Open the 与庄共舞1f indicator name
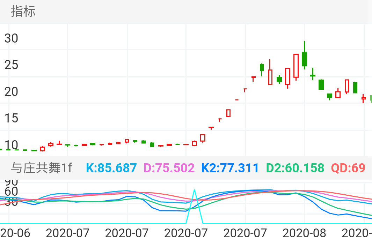This screenshot has height=247, width=372. click(x=42, y=168)
